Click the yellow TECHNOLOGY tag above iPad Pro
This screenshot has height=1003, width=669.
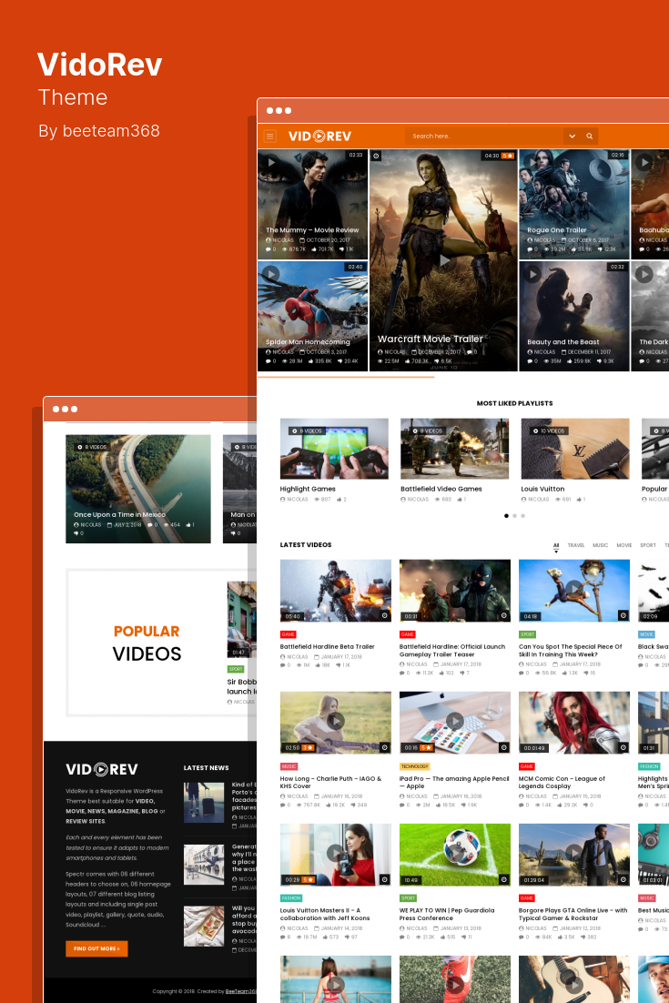click(414, 766)
